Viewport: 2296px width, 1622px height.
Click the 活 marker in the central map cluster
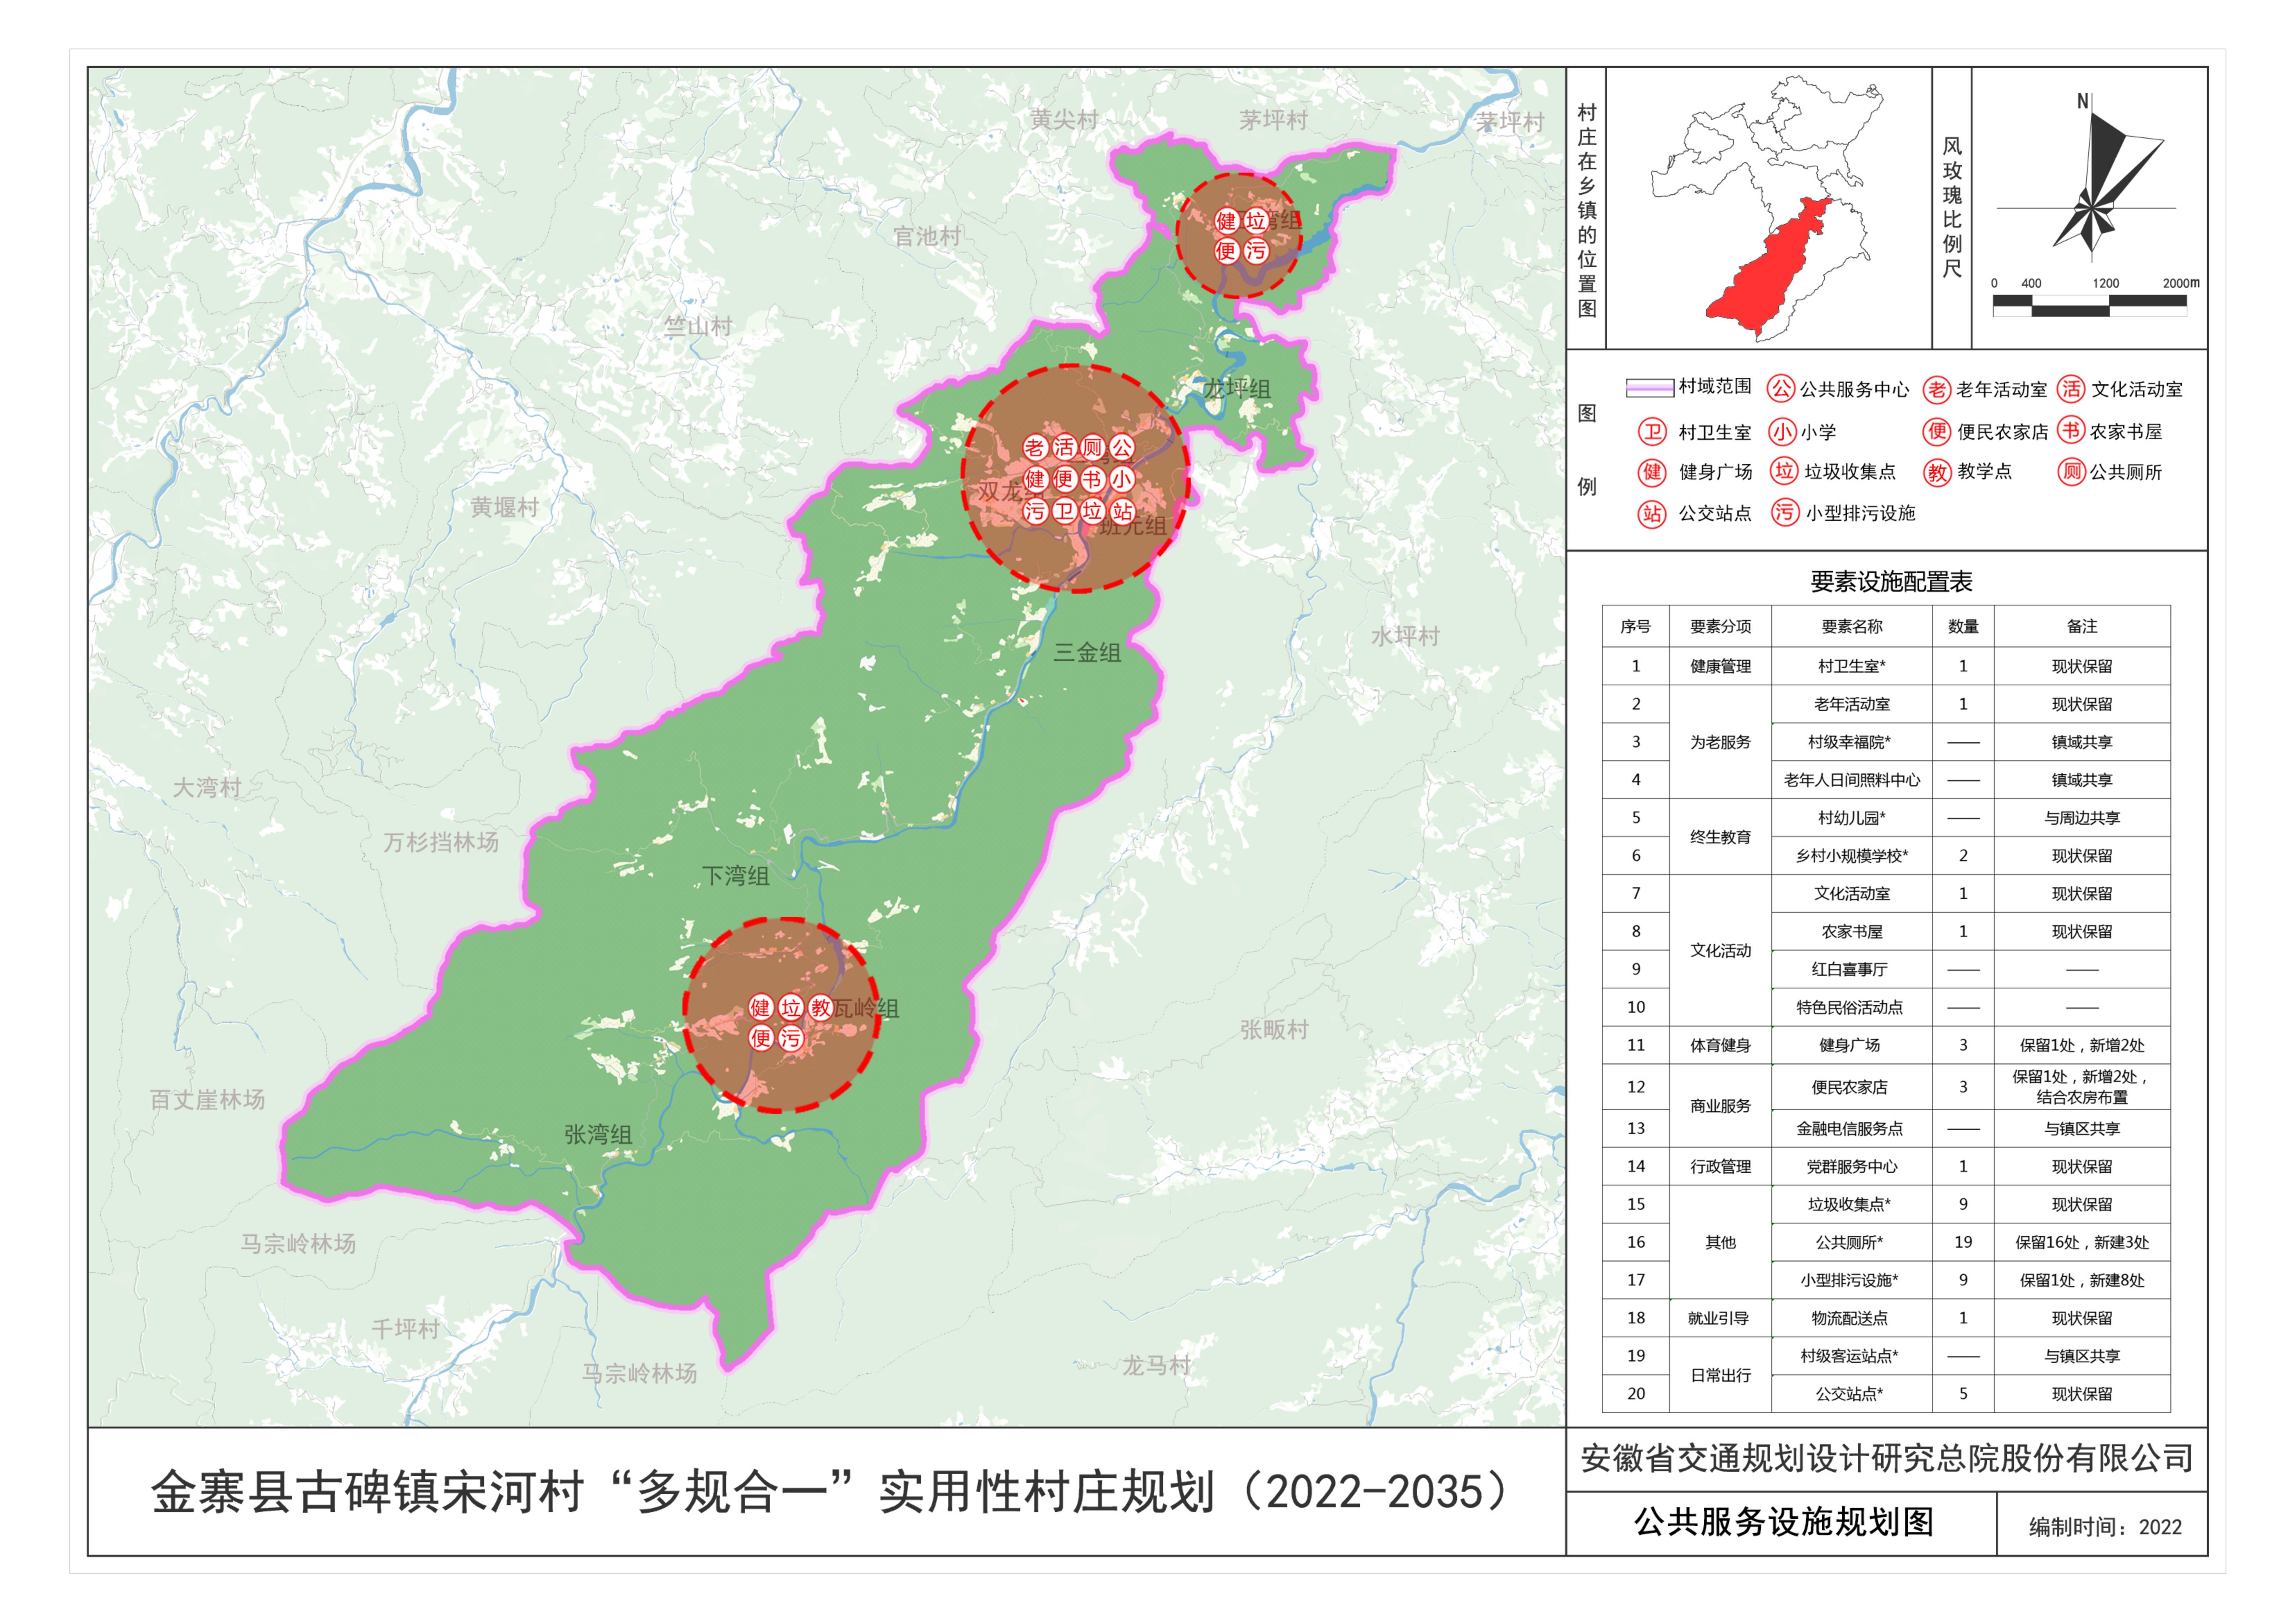pos(1064,447)
